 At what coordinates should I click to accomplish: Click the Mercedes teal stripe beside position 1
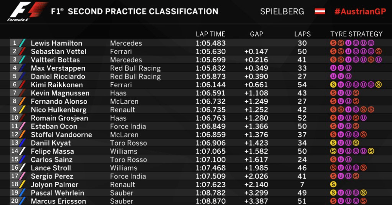[x=22, y=43]
